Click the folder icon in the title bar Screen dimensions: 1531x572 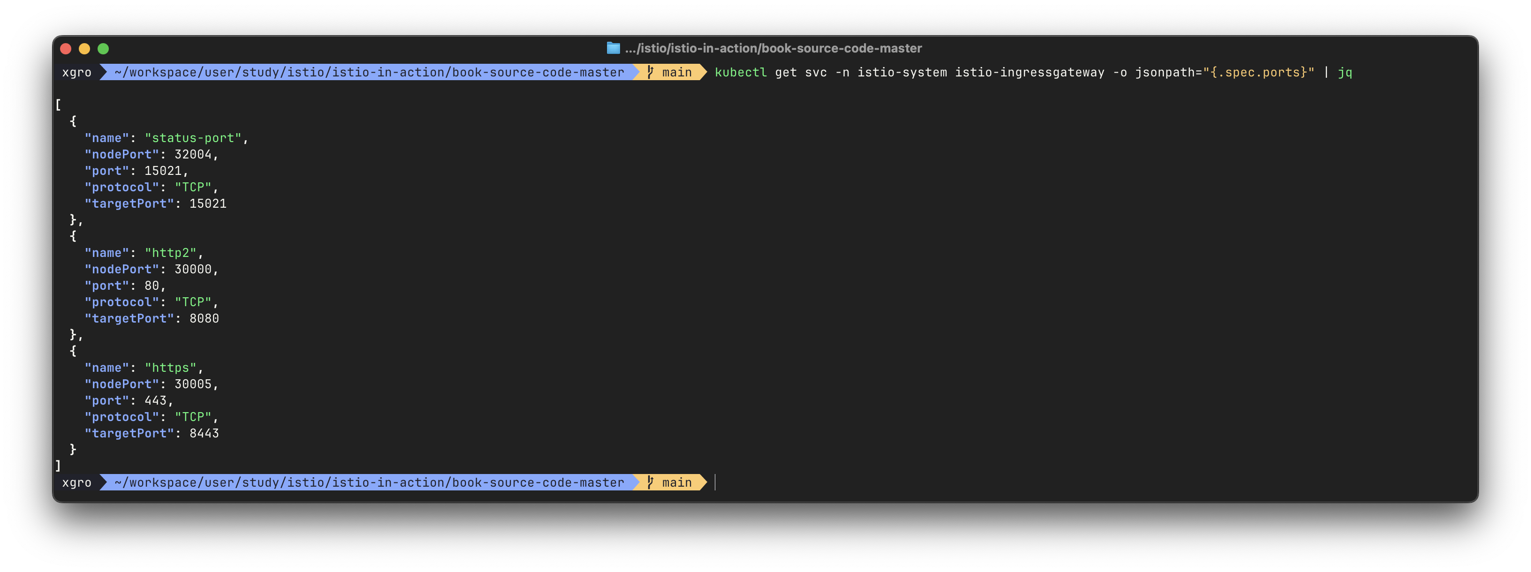pos(613,48)
